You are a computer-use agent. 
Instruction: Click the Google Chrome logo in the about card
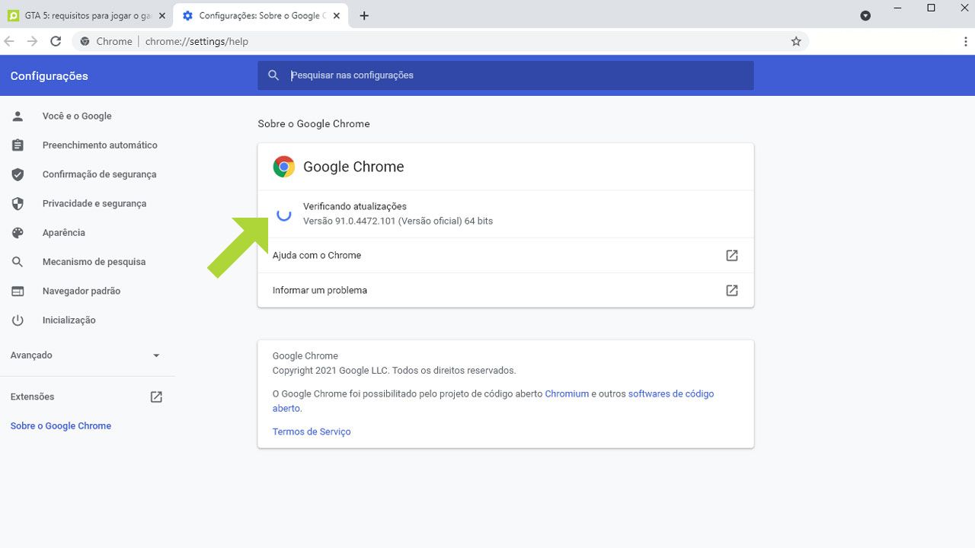[x=284, y=167]
